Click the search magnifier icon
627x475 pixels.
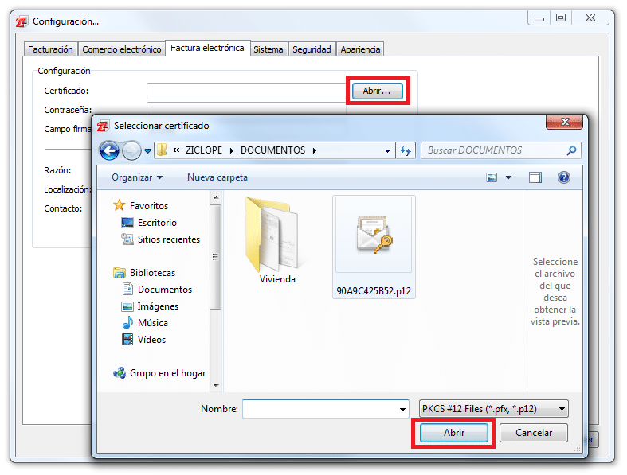point(571,150)
